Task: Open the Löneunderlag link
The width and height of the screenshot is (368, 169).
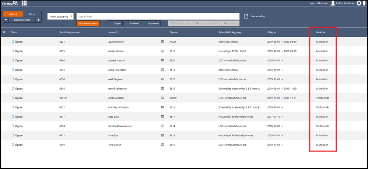Action: pos(257,17)
